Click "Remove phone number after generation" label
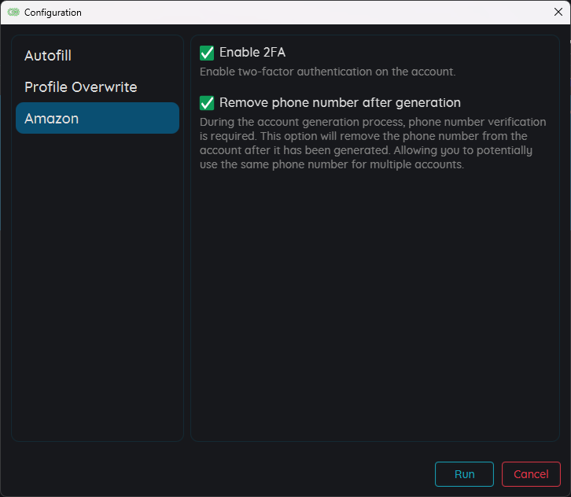 click(x=340, y=103)
